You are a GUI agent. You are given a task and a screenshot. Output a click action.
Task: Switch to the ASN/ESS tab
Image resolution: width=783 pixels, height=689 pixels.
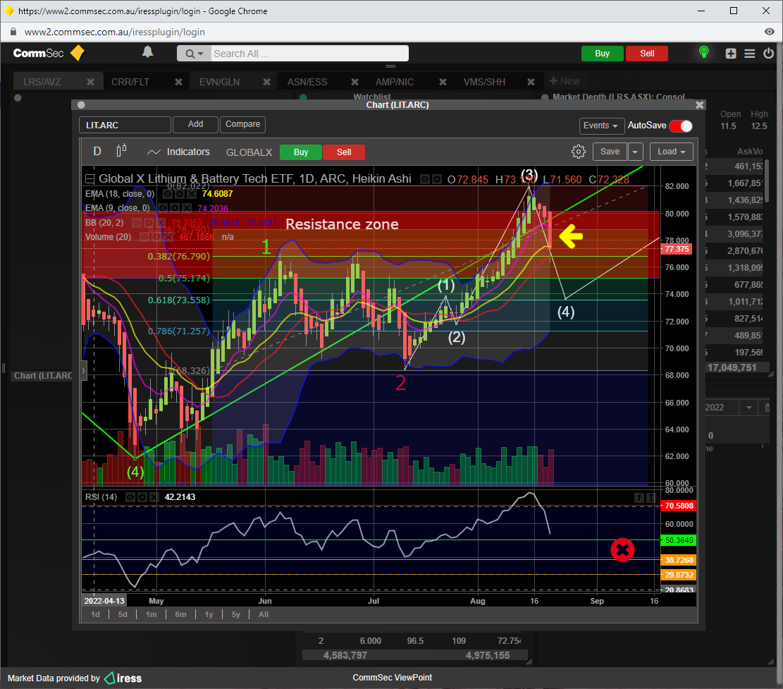307,82
